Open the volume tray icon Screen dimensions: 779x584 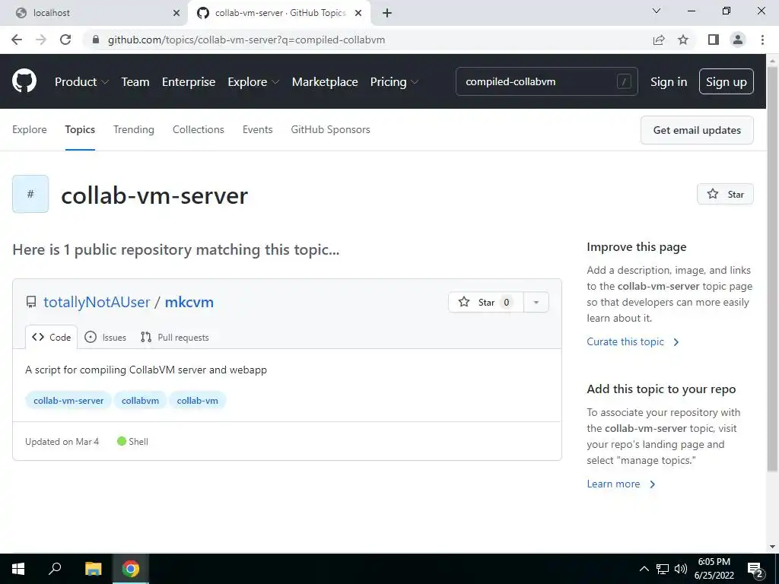(x=680, y=569)
